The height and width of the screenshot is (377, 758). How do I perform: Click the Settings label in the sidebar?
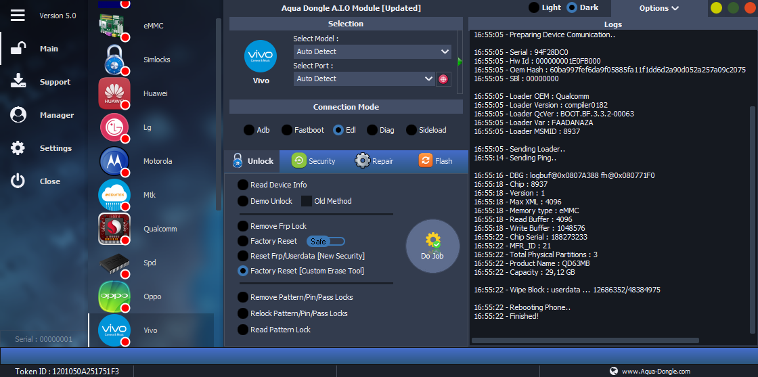click(55, 148)
